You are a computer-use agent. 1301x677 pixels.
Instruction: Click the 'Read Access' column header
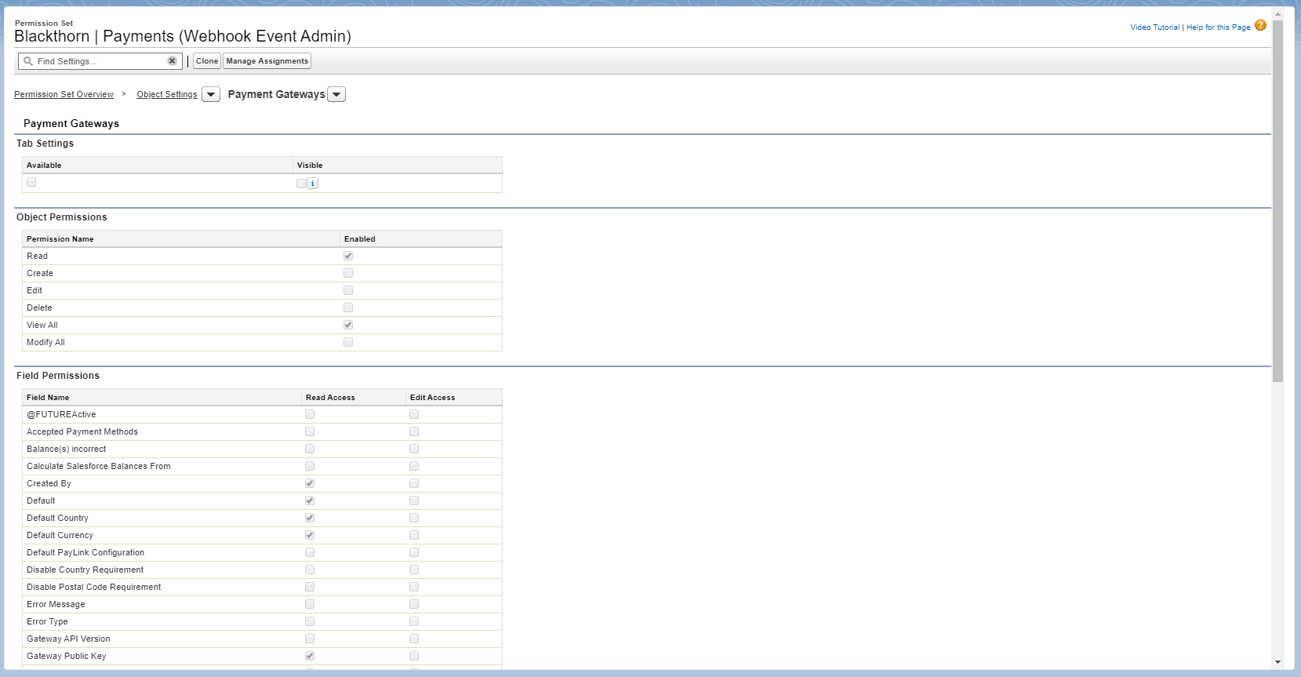(330, 398)
